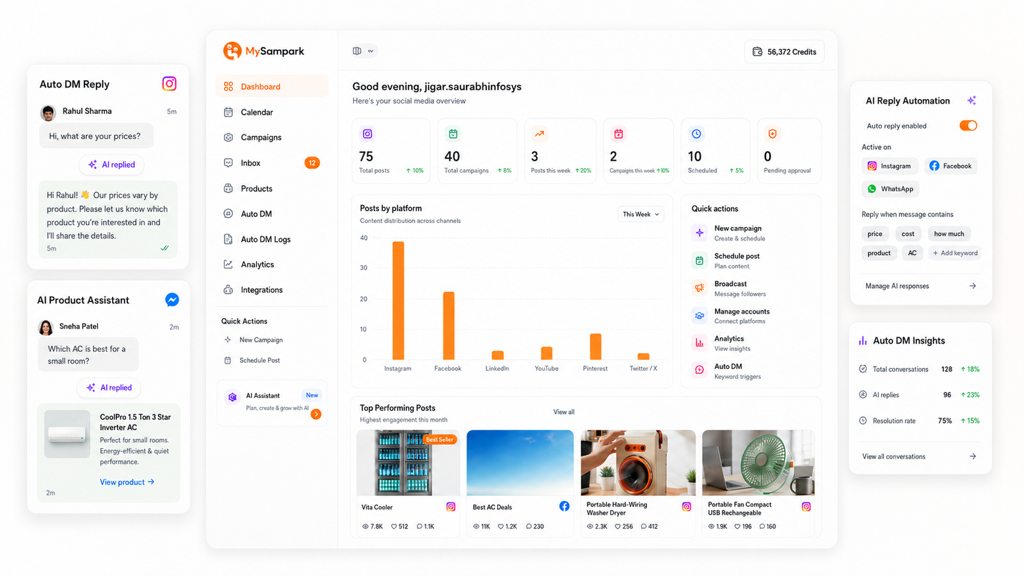Click the Facebook icon on Best AC Deals
Screen dimensions: 1024x576
click(564, 506)
